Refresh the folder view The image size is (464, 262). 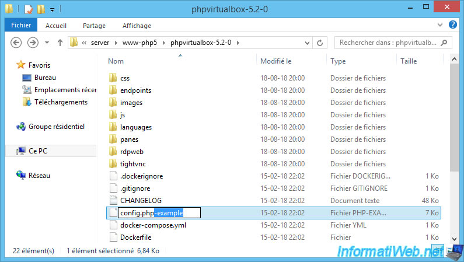[320, 43]
